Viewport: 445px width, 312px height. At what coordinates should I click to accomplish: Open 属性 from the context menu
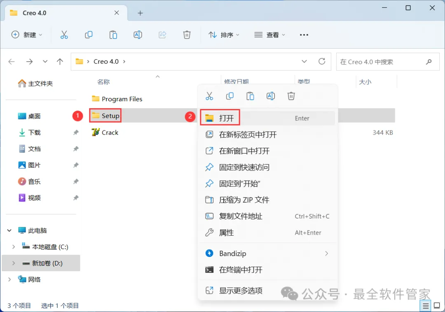tap(267, 233)
